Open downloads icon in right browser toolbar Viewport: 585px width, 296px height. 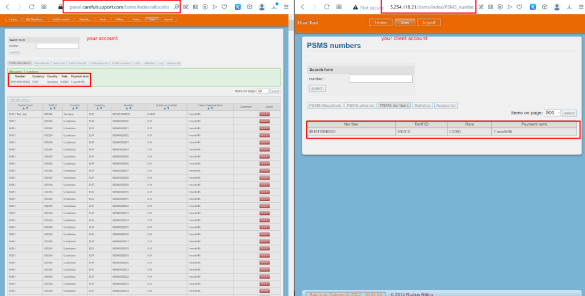568,7
